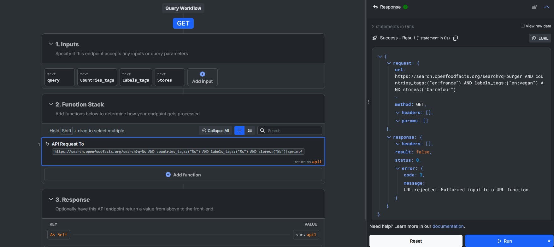Click the rocket icon beside Success

pos(374,38)
